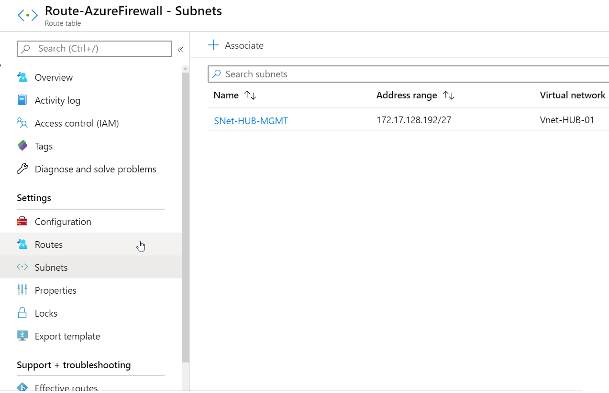The height and width of the screenshot is (393, 609).
Task: Click the Subnets icon in Settings
Action: click(22, 267)
